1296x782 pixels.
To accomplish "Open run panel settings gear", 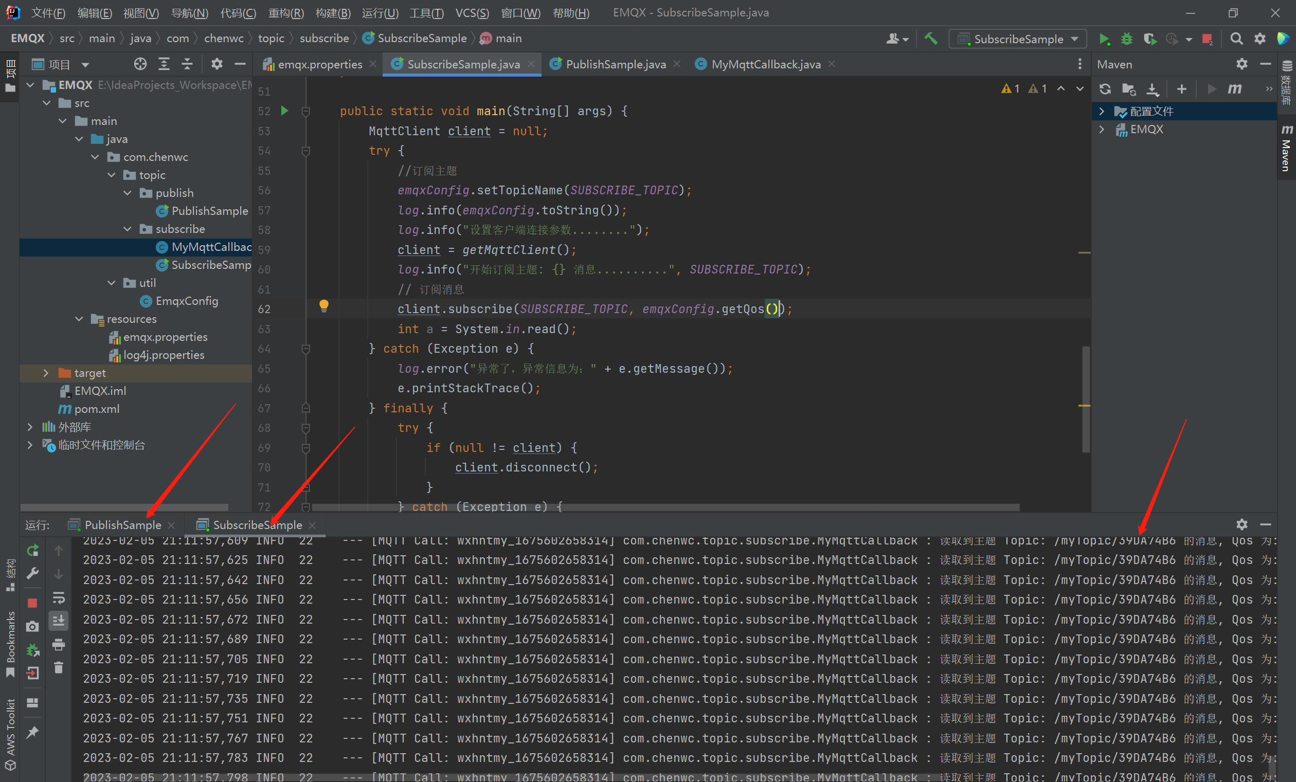I will [1241, 524].
